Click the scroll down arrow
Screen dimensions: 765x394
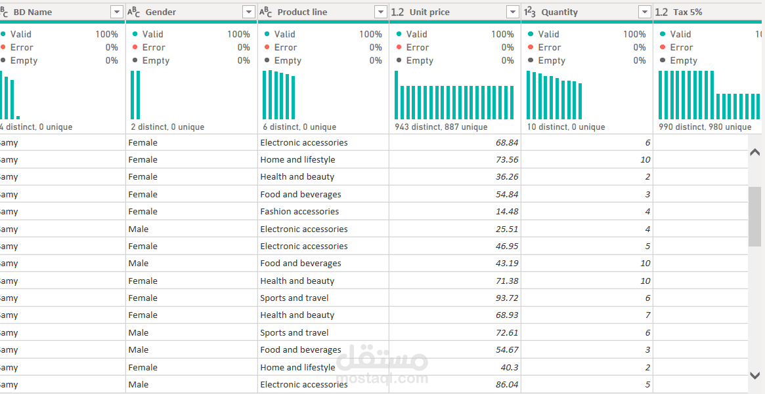click(x=755, y=375)
